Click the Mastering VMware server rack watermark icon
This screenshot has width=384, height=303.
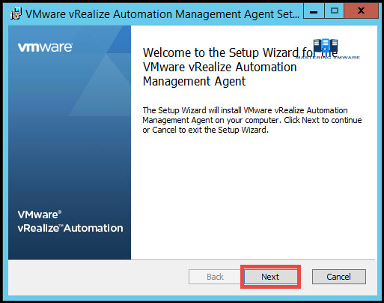326,46
